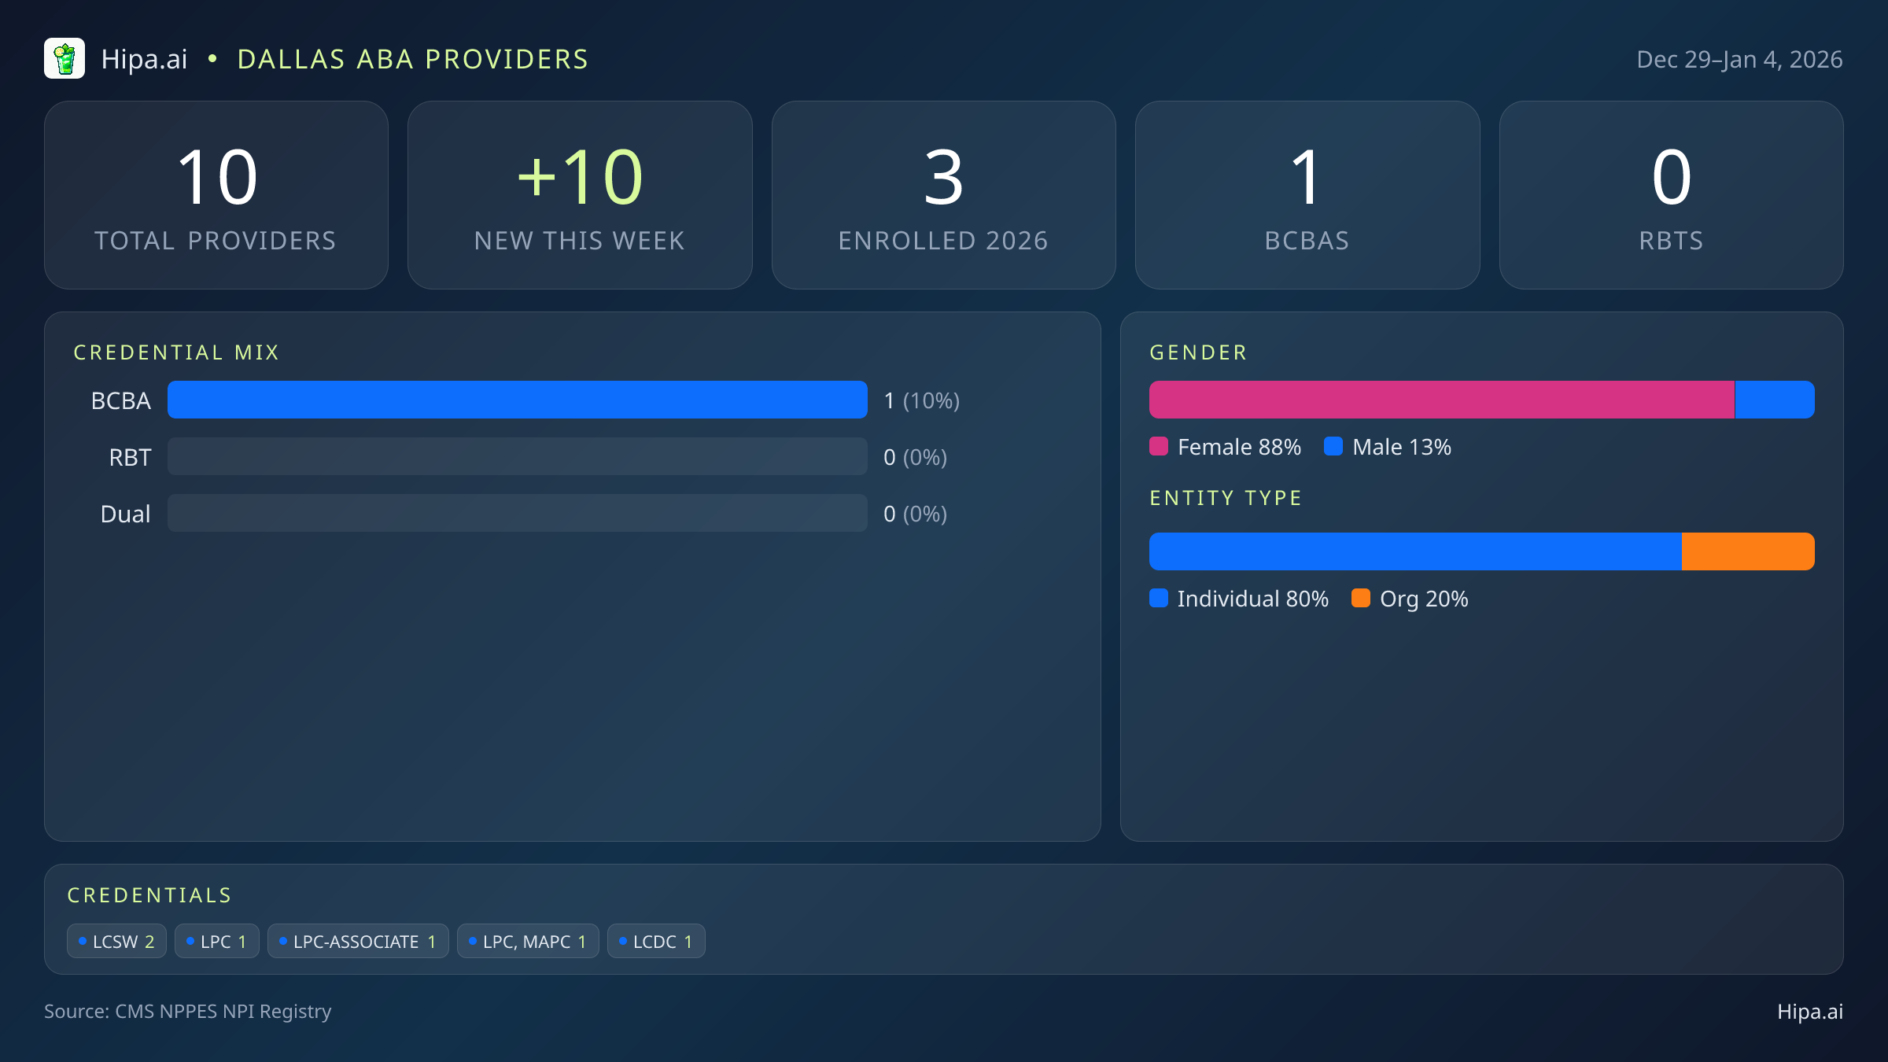The image size is (1888, 1062).
Task: Expand the Gender section
Action: (1197, 352)
